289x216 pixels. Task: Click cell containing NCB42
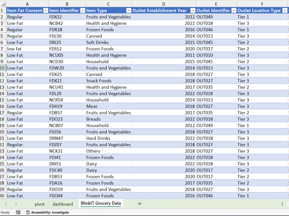(x=67, y=23)
